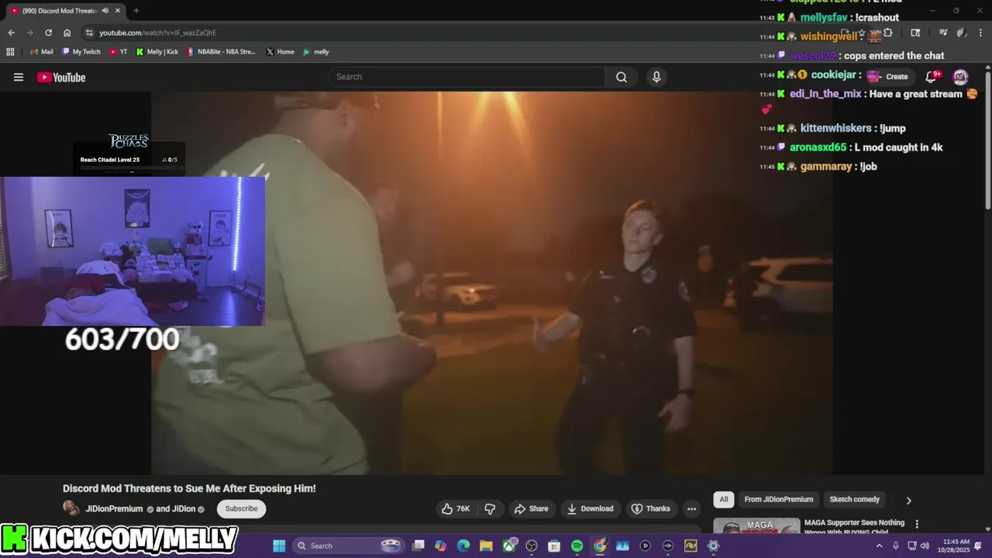Image resolution: width=992 pixels, height=558 pixels.
Task: Click the Windows Start button
Action: tap(279, 546)
